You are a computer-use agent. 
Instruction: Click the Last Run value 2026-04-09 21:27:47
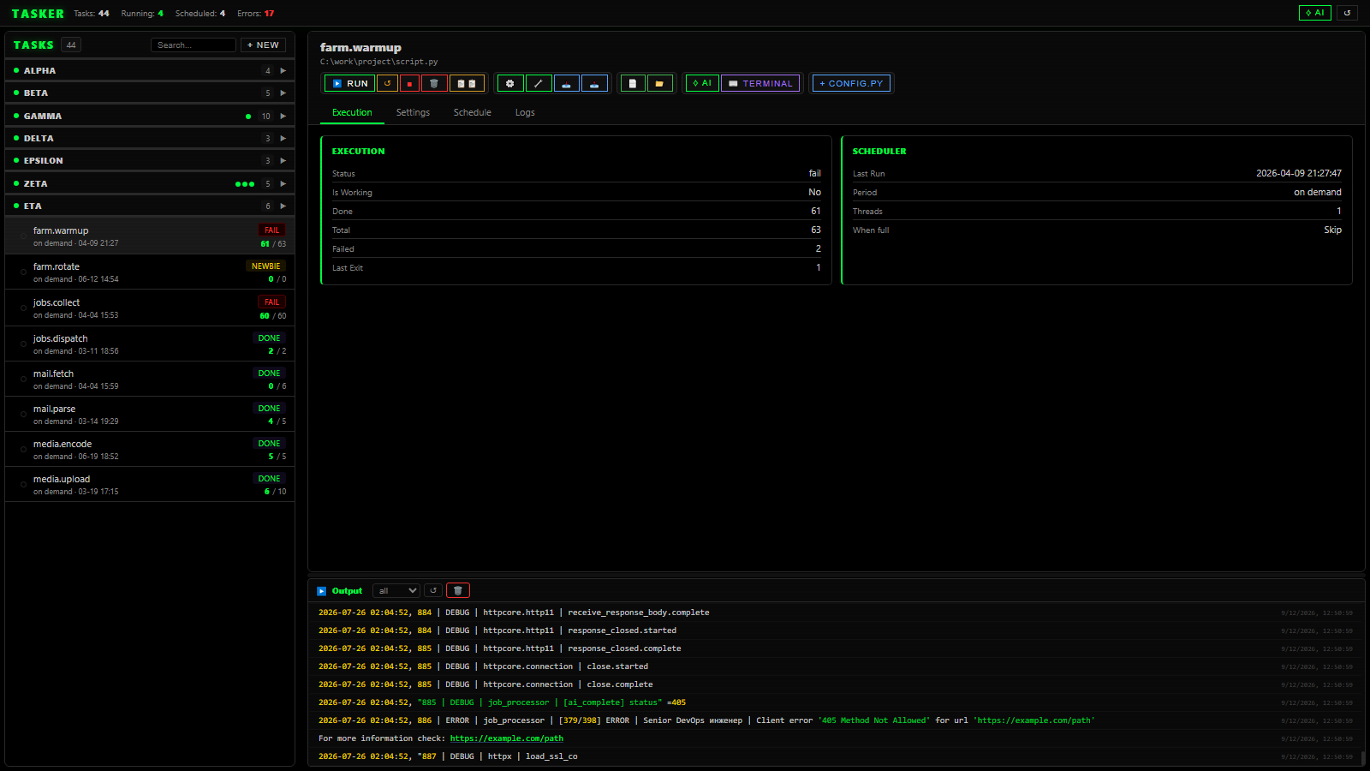tap(1299, 173)
